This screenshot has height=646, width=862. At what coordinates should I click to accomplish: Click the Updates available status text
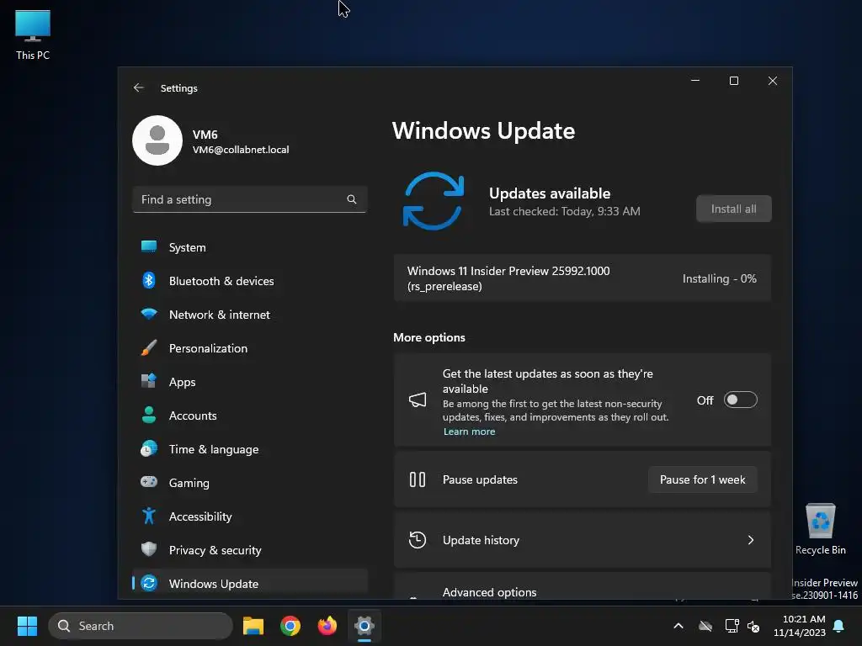pyautogui.click(x=549, y=193)
